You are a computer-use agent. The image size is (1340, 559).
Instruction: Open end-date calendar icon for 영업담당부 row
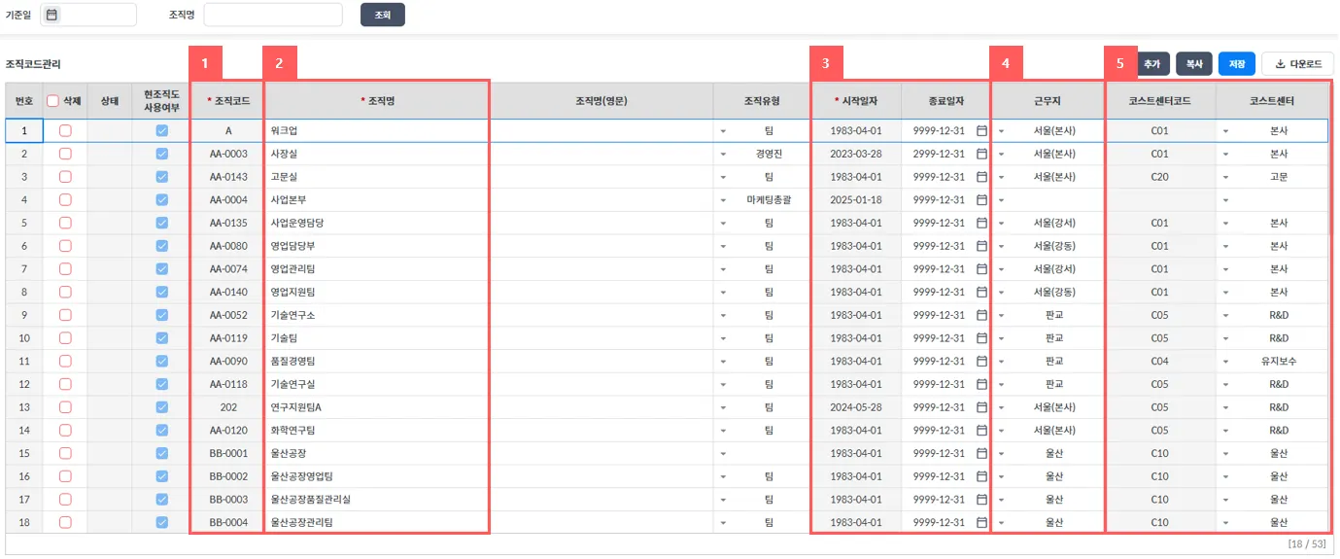pyautogui.click(x=981, y=246)
